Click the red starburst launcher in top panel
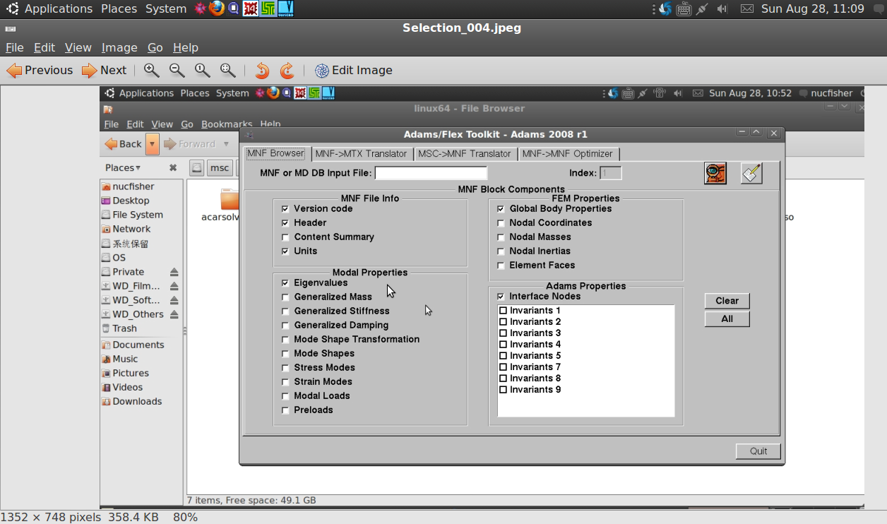The image size is (887, 524). coord(200,8)
